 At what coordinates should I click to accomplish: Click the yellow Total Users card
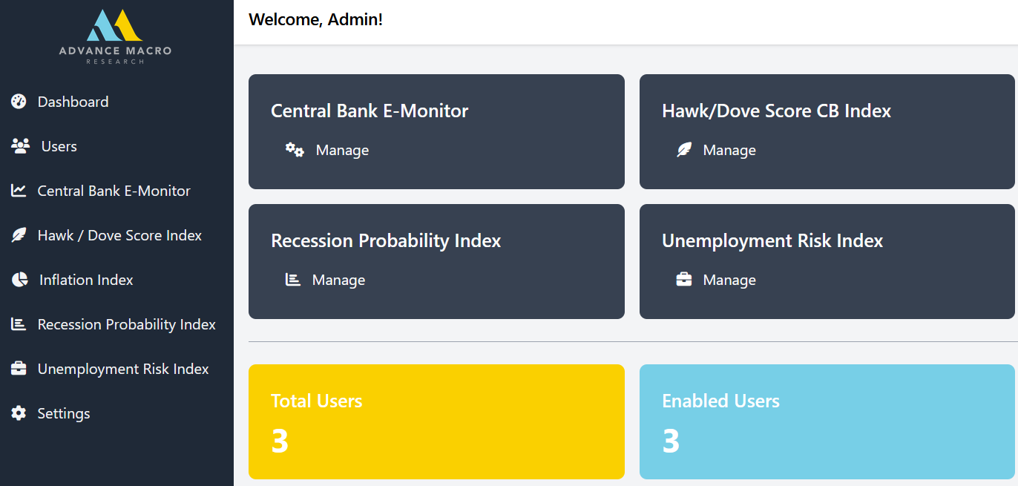click(x=436, y=421)
